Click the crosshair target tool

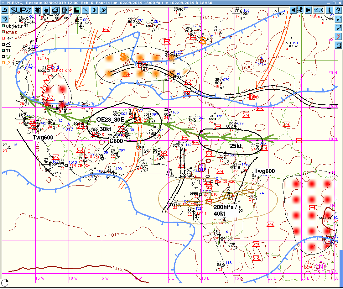[94, 10]
